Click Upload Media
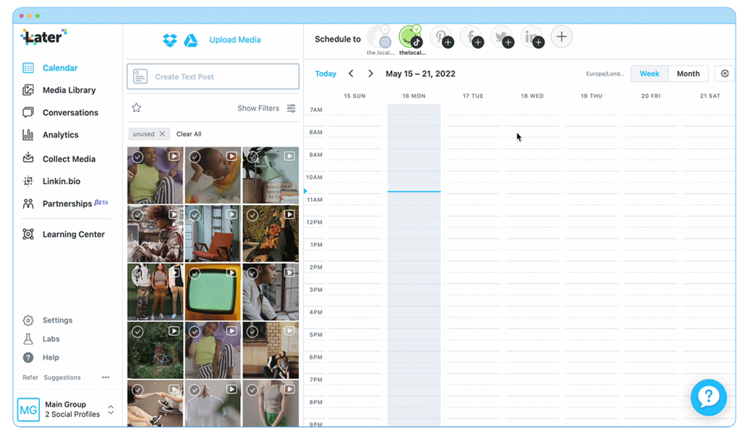The height and width of the screenshot is (435, 748). (x=235, y=40)
